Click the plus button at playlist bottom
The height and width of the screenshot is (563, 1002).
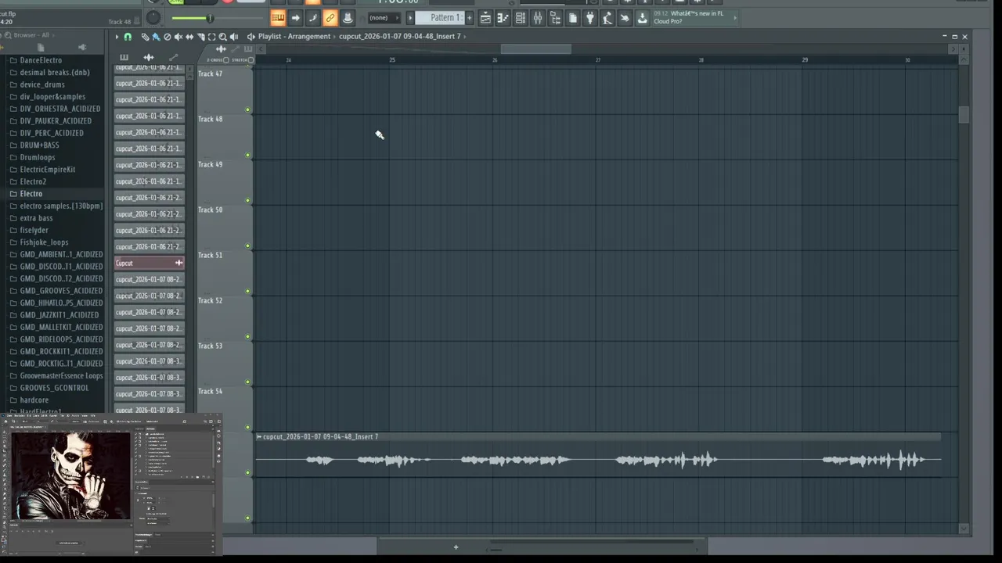(456, 547)
